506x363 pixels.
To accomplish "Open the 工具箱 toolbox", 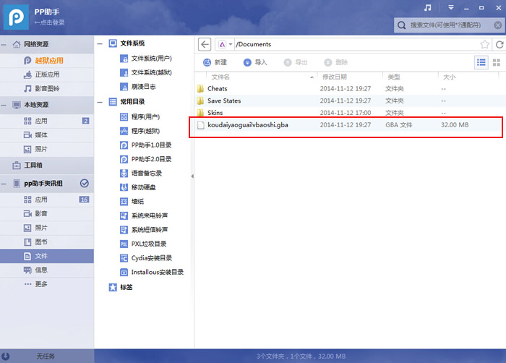I will (47, 166).
